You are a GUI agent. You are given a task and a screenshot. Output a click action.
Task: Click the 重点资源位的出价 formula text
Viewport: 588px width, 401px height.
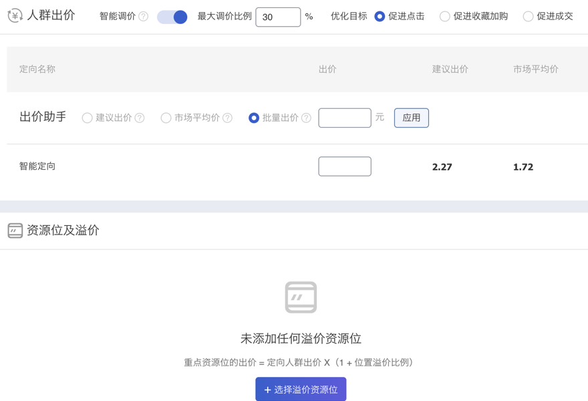click(299, 362)
